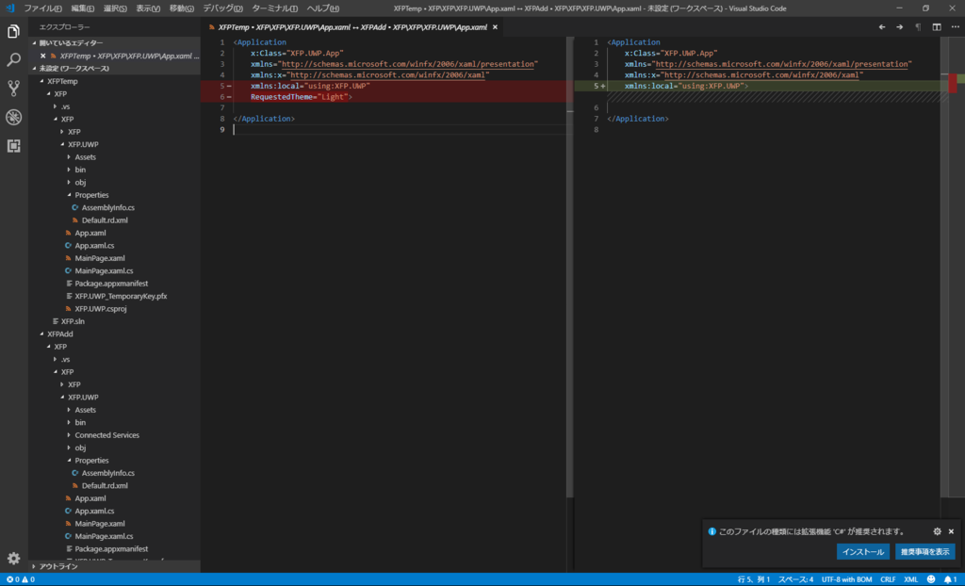This screenshot has width=965, height=586.
Task: Open feedback smiley in status bar
Action: click(x=931, y=579)
